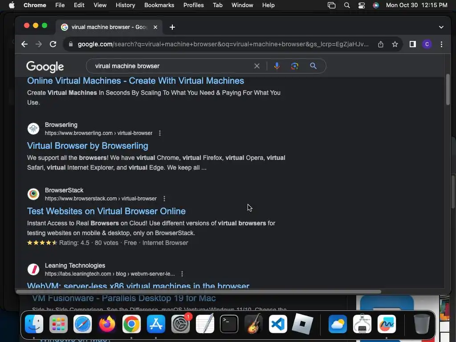Start voice search with microphone icon
This screenshot has width=456, height=342.
point(277,66)
